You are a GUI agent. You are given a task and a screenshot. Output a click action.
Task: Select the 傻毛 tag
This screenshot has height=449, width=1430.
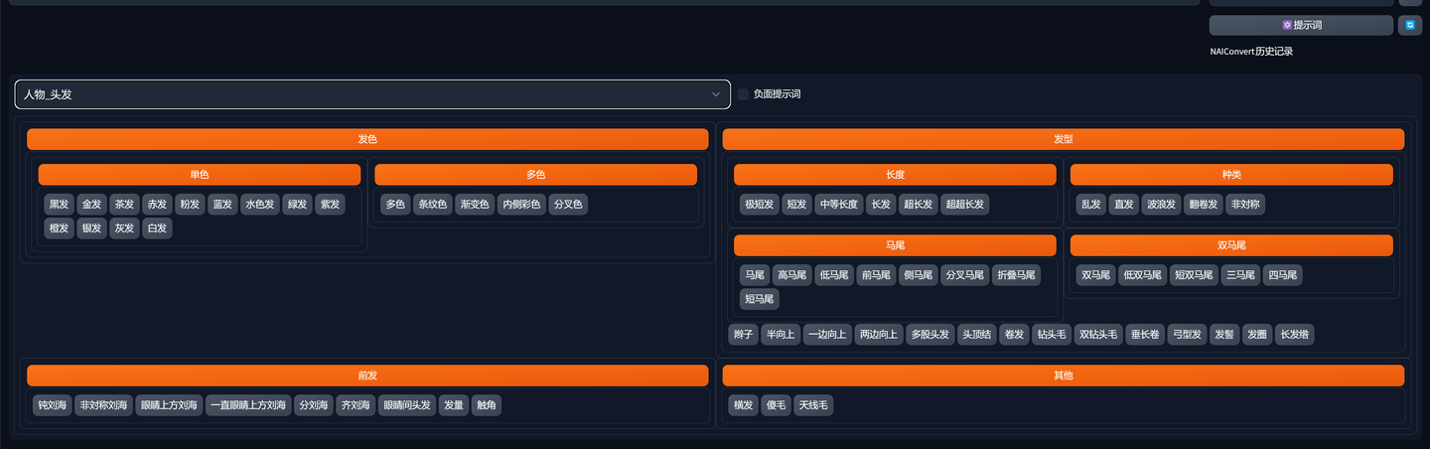tap(776, 405)
